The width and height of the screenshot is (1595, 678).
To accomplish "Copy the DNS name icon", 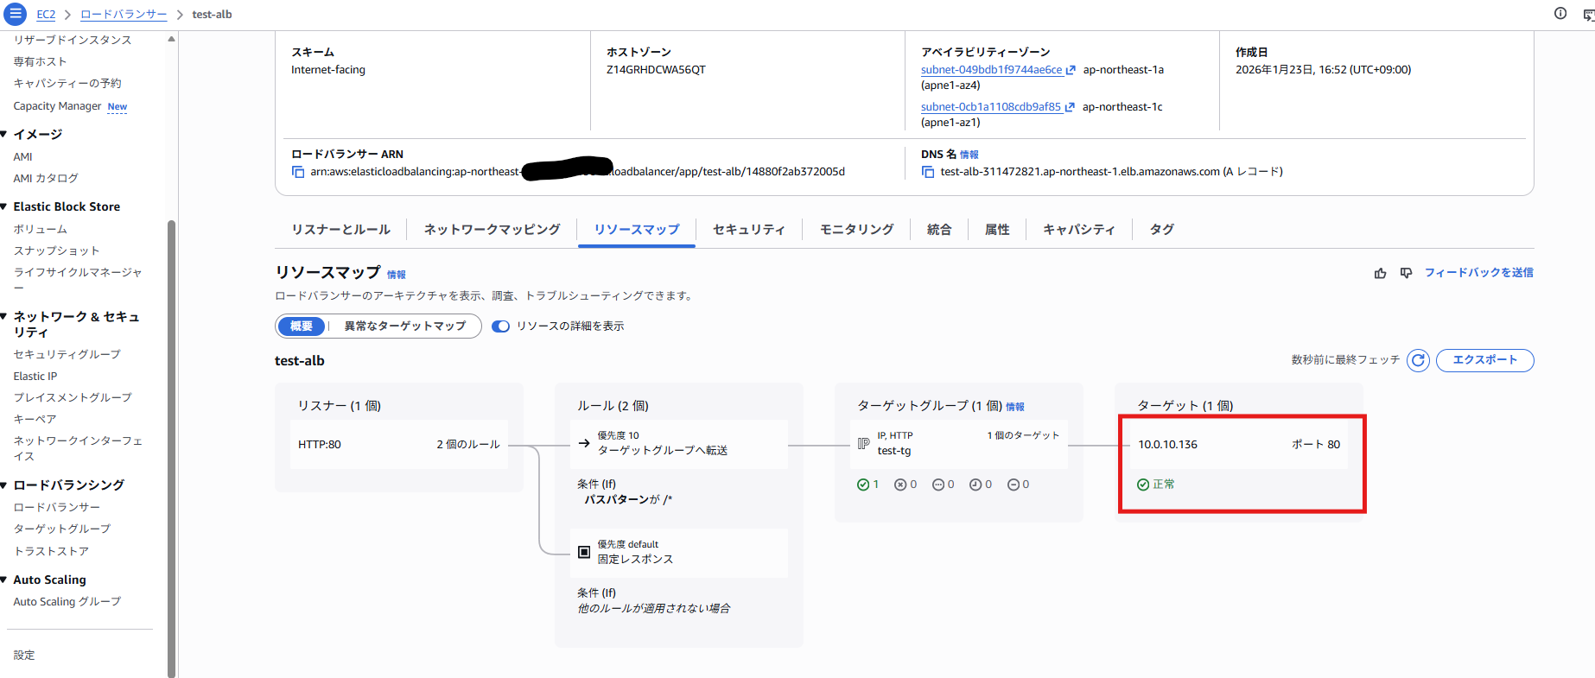I will click(x=928, y=172).
